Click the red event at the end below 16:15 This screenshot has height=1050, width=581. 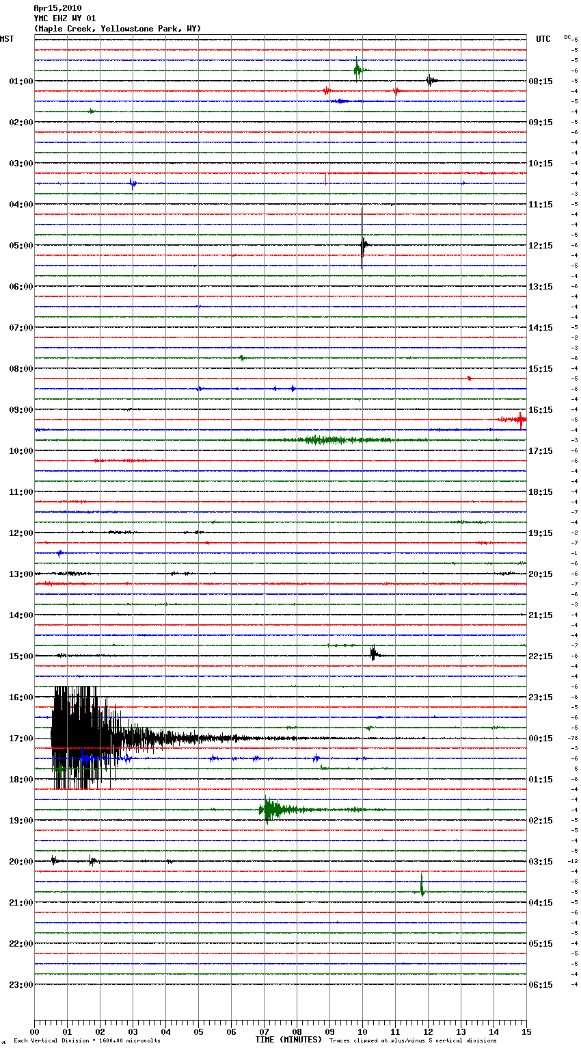[x=514, y=419]
